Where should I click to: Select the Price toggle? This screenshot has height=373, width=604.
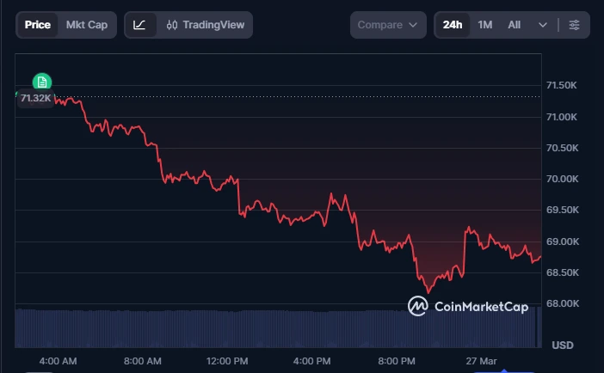pos(37,25)
